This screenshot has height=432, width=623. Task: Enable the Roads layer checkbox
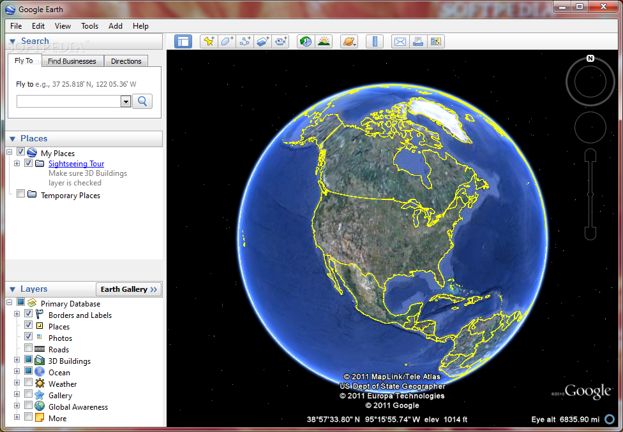point(28,348)
